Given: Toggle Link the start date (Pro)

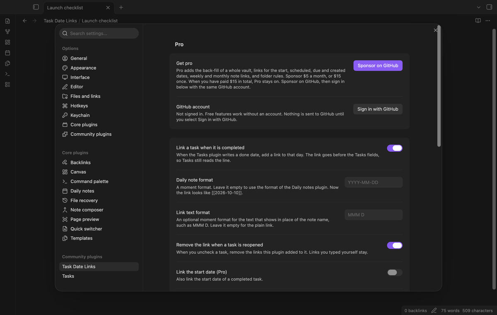Looking at the screenshot, I should click(x=395, y=272).
